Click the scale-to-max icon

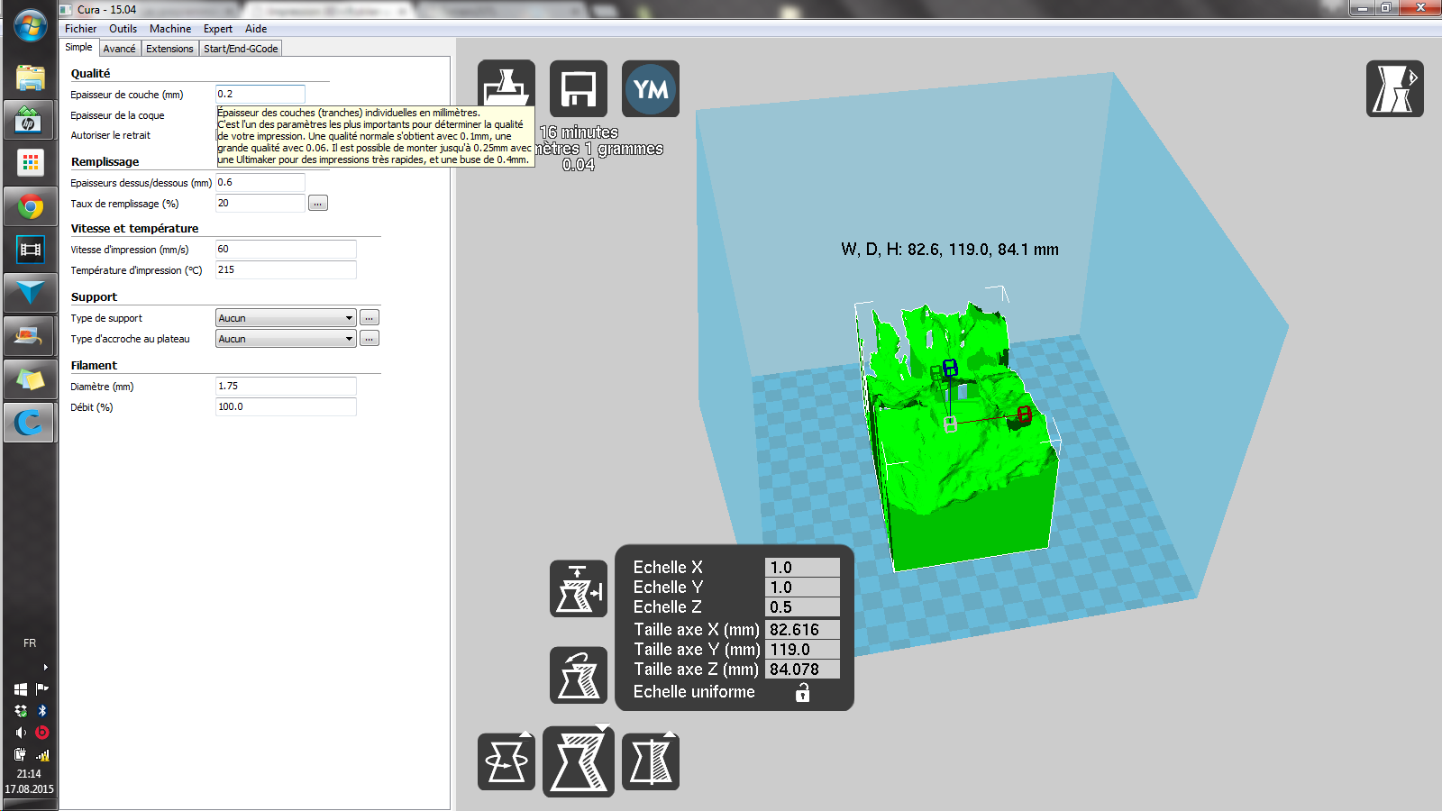[x=578, y=588]
